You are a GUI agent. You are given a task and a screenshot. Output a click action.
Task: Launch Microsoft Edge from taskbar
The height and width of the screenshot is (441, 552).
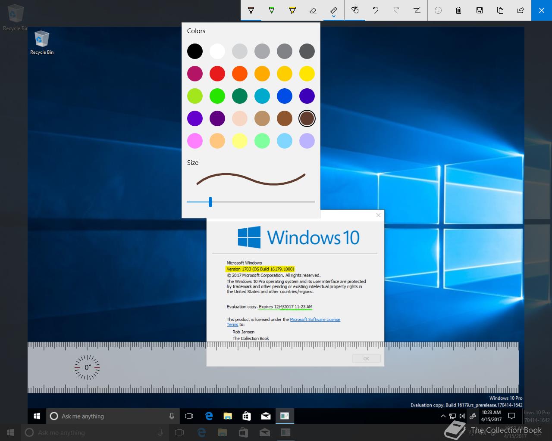(209, 416)
